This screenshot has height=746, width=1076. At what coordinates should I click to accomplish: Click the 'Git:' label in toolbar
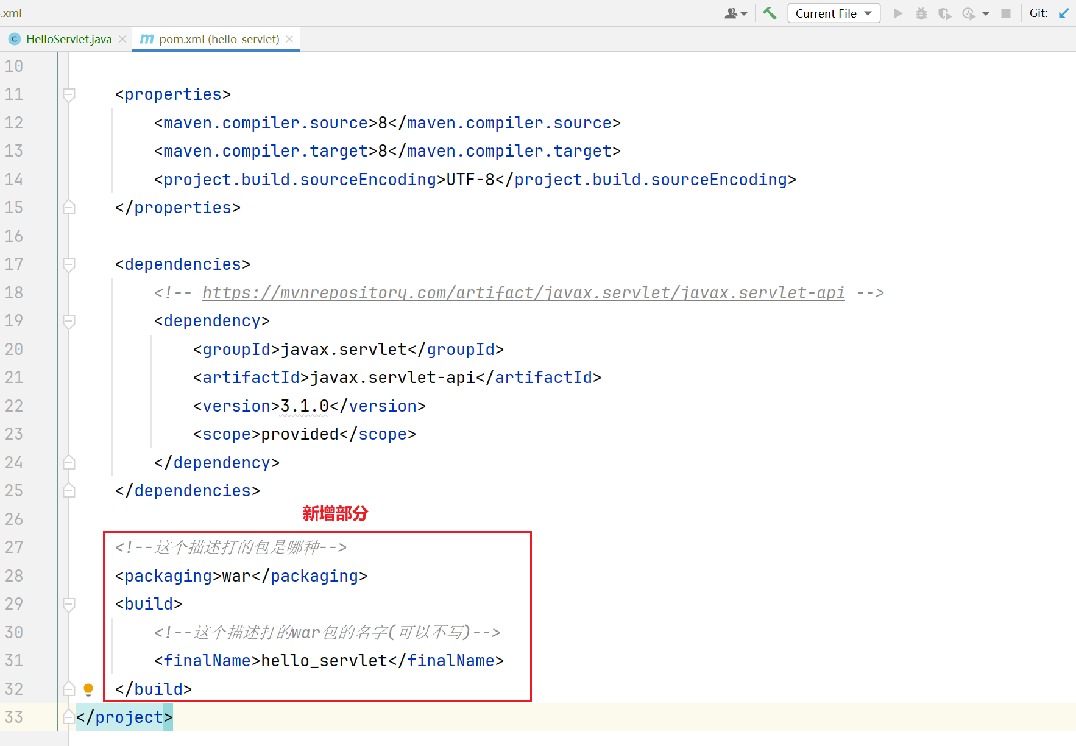click(1039, 13)
